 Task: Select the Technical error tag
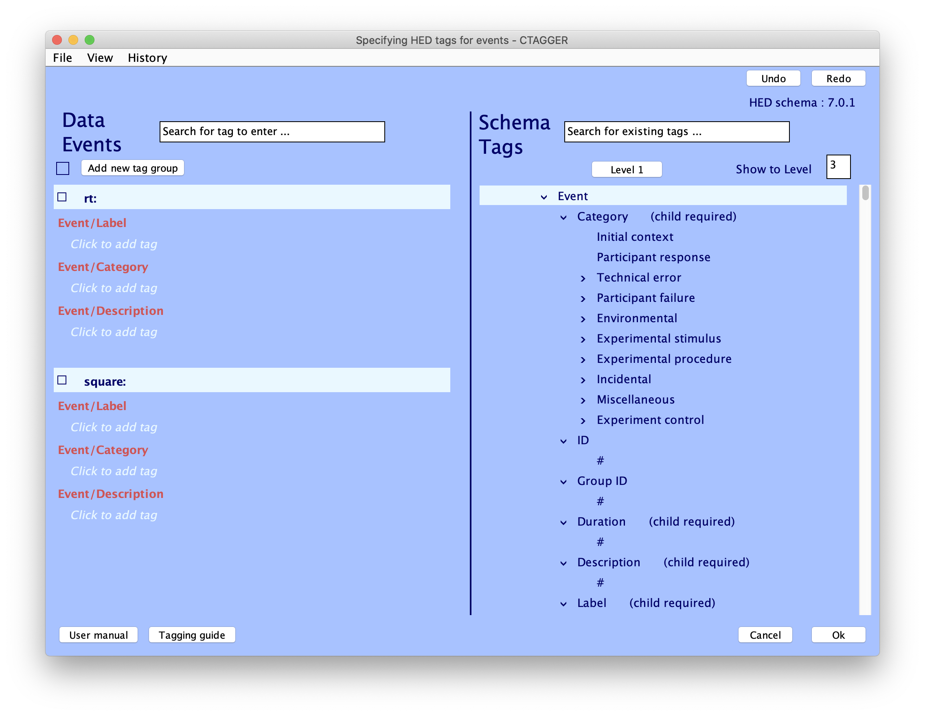pyautogui.click(x=639, y=277)
